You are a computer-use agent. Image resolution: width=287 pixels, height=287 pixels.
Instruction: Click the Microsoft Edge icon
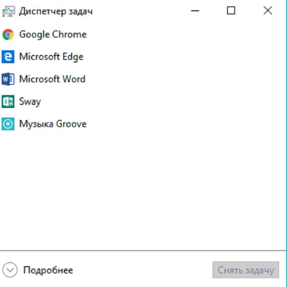pos(8,57)
